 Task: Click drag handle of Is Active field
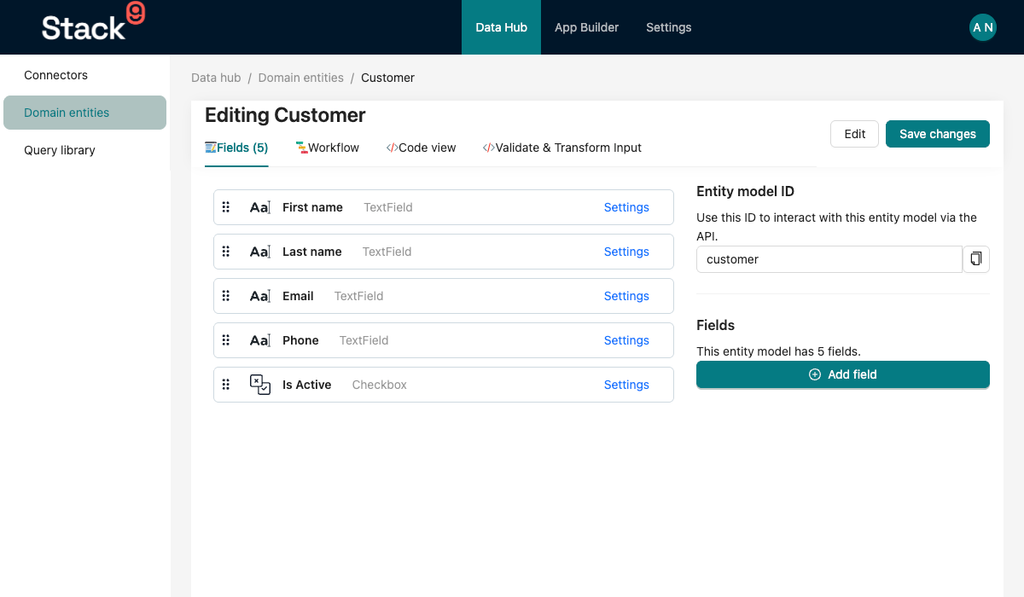point(226,385)
